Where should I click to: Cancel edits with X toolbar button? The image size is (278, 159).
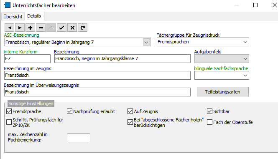pos(72,28)
